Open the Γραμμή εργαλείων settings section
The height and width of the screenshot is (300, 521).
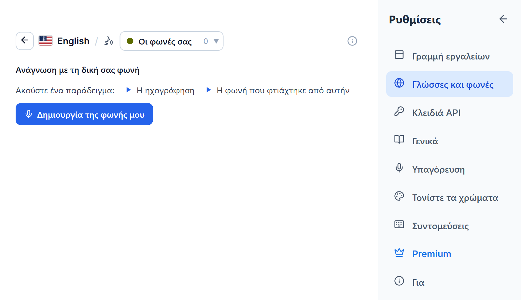[450, 56]
